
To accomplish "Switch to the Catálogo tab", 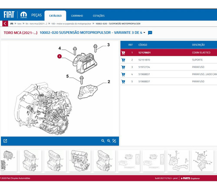I will (56, 16).
